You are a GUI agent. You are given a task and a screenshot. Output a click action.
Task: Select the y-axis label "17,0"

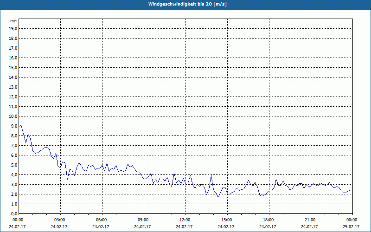[13, 48]
